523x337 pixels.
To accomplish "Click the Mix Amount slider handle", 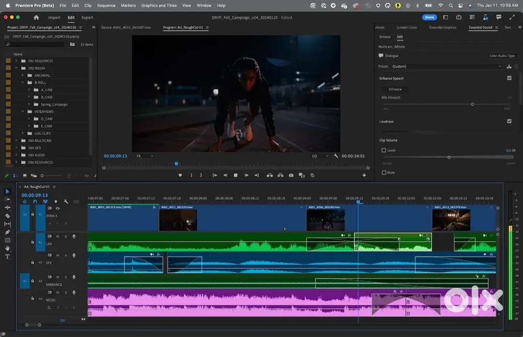I will (472, 103).
